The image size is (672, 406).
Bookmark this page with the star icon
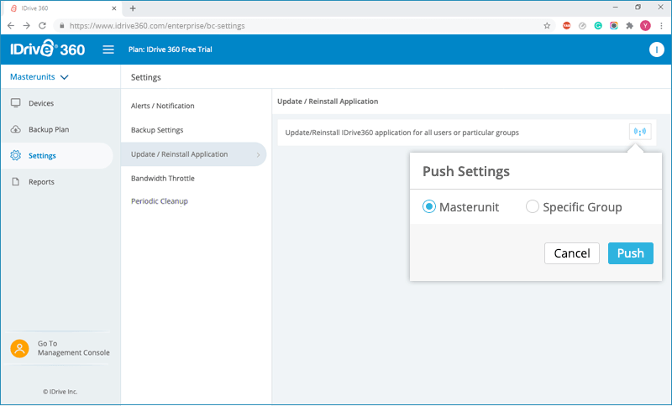click(547, 26)
